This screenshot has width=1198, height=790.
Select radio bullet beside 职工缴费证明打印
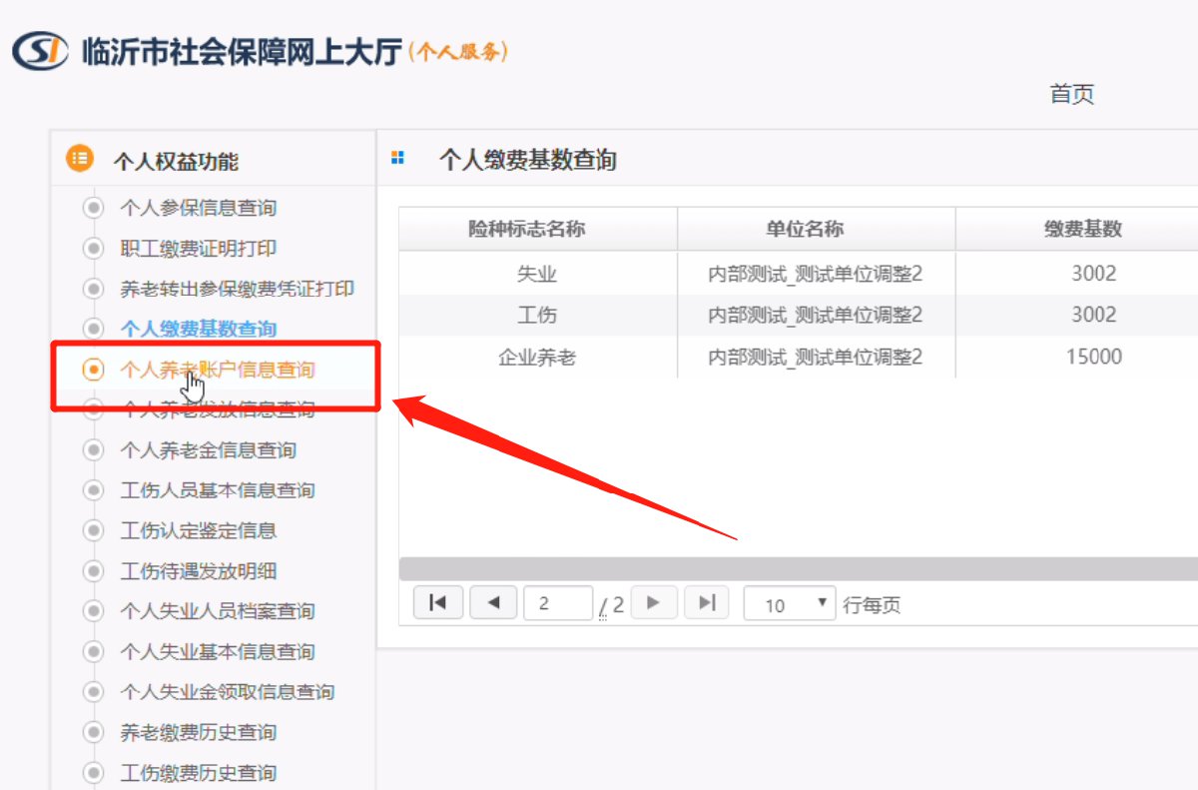94,248
